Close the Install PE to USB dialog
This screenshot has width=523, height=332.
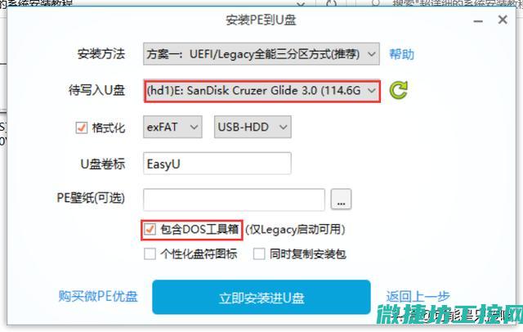503,20
